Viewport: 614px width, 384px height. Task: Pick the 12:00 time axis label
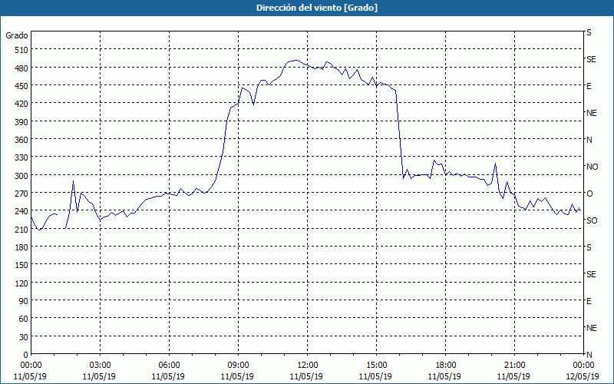click(x=308, y=366)
